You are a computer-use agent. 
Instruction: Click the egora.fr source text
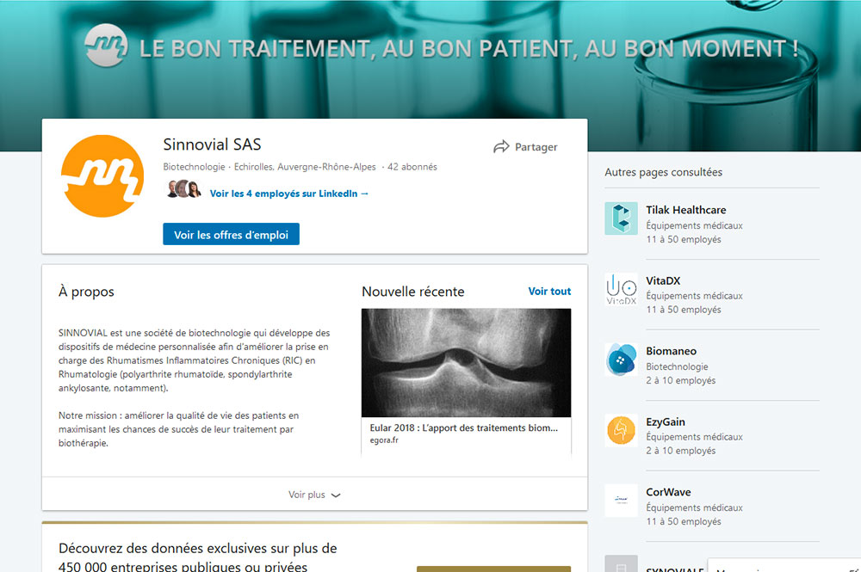pyautogui.click(x=384, y=440)
